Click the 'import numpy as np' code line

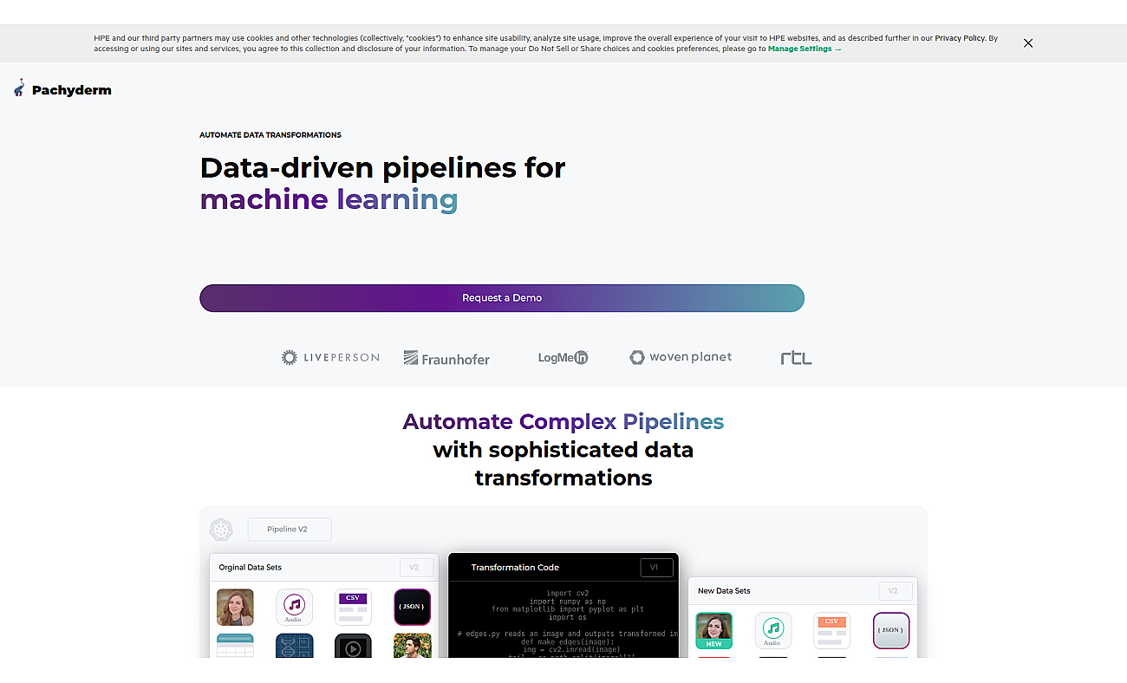(568, 602)
